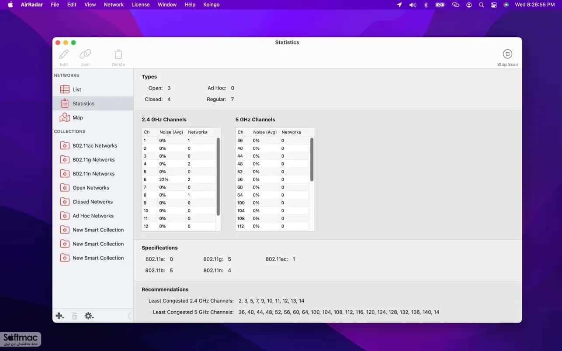Open the gear action menu in sidebar
562x351 pixels.
[x=89, y=316]
